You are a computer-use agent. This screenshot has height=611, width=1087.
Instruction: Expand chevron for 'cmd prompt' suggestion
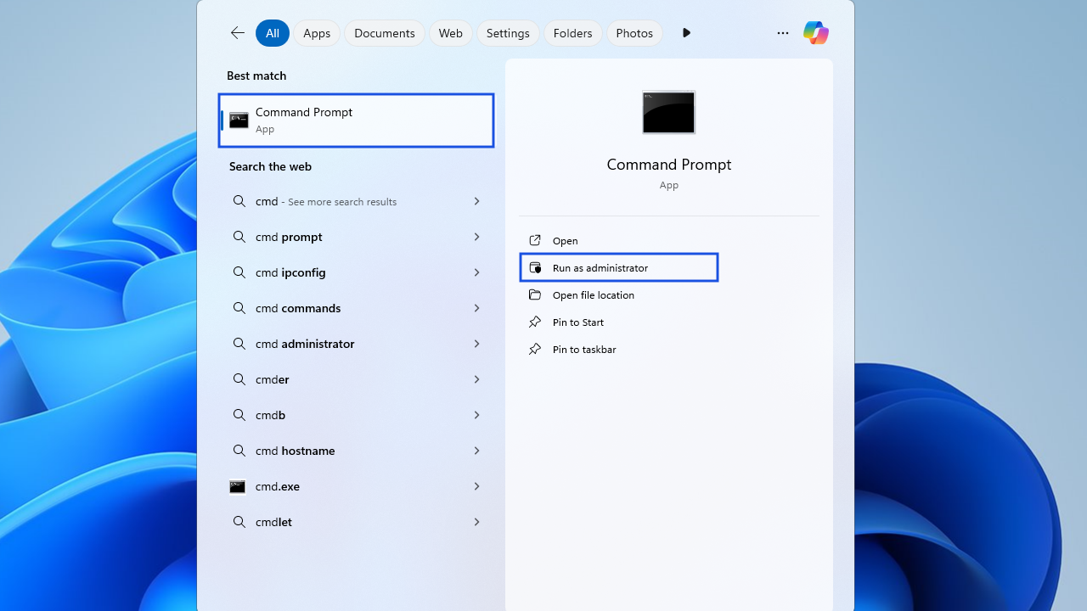tap(476, 237)
